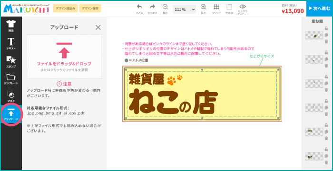Select the 雑貨屋 layer thumbnail

(314, 132)
